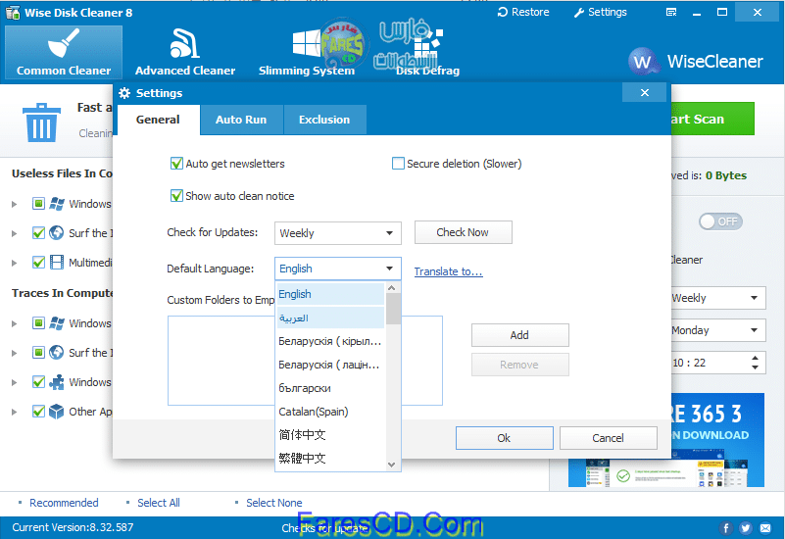
Task: Select English in language list
Action: (331, 294)
